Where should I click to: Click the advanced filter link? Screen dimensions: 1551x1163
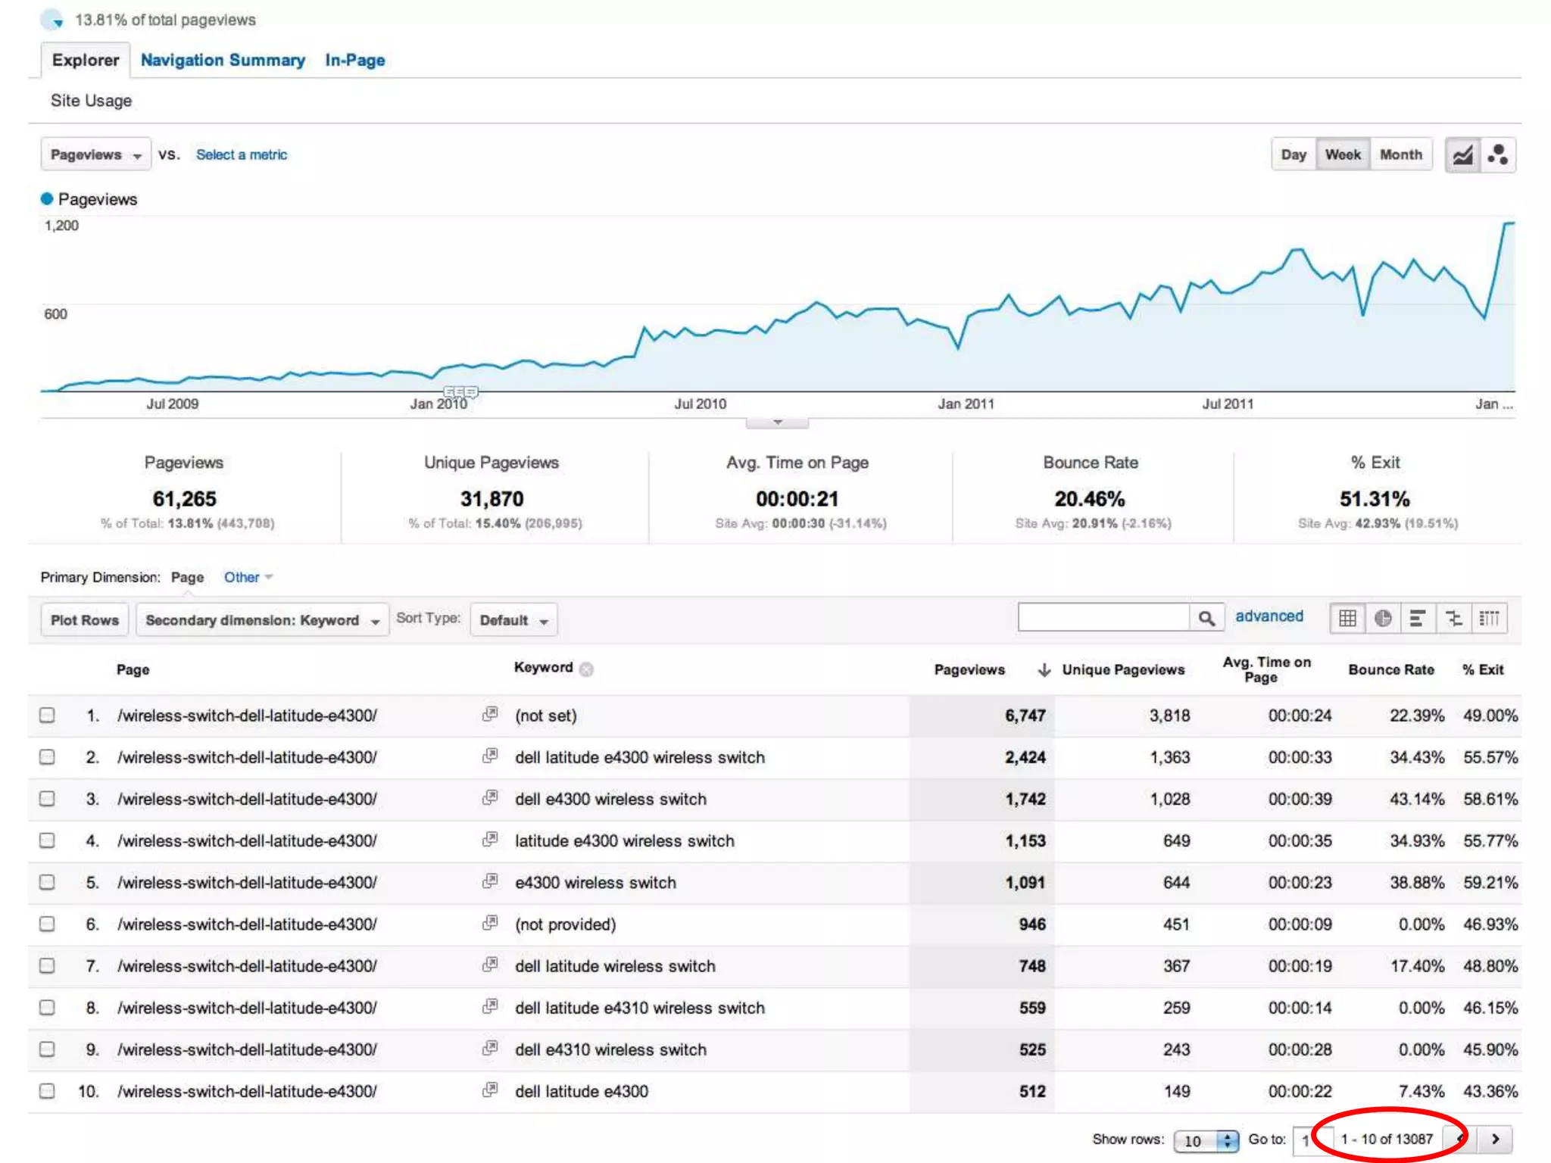pos(1269,616)
